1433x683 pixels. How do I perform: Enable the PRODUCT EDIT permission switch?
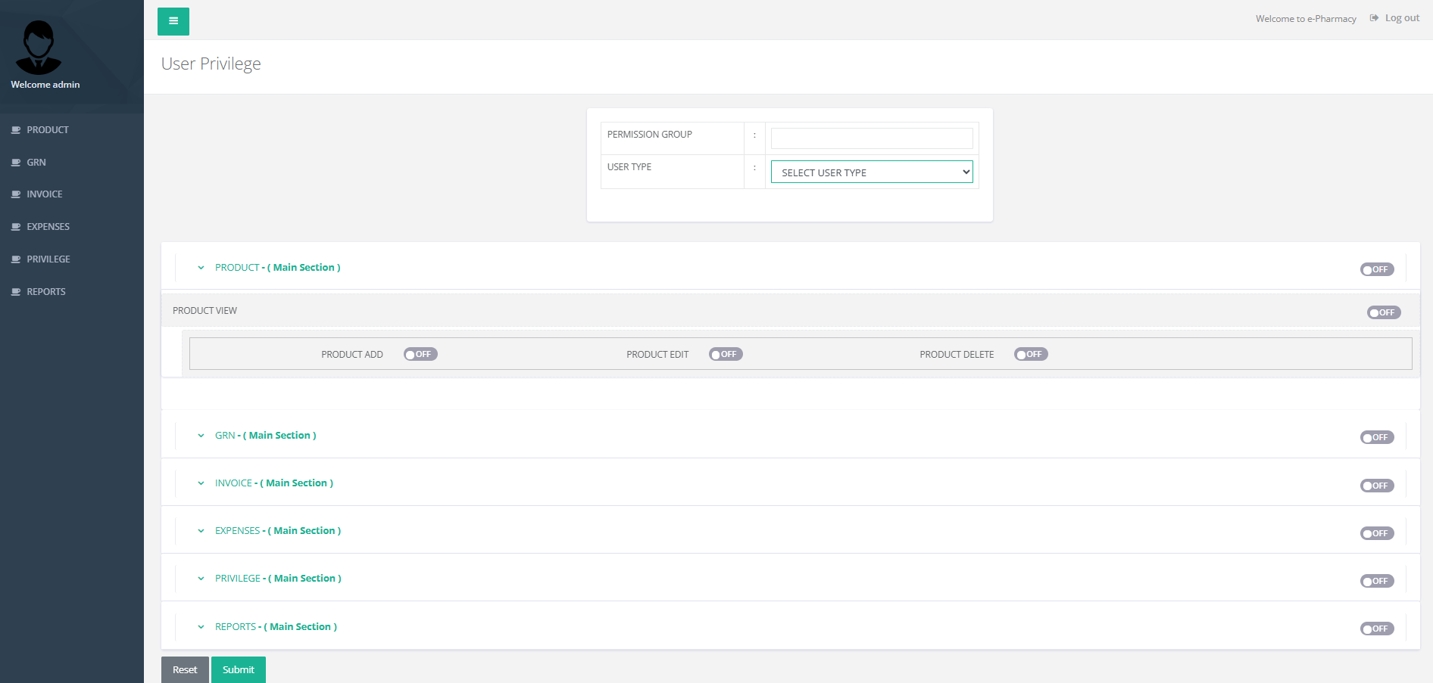pos(725,353)
